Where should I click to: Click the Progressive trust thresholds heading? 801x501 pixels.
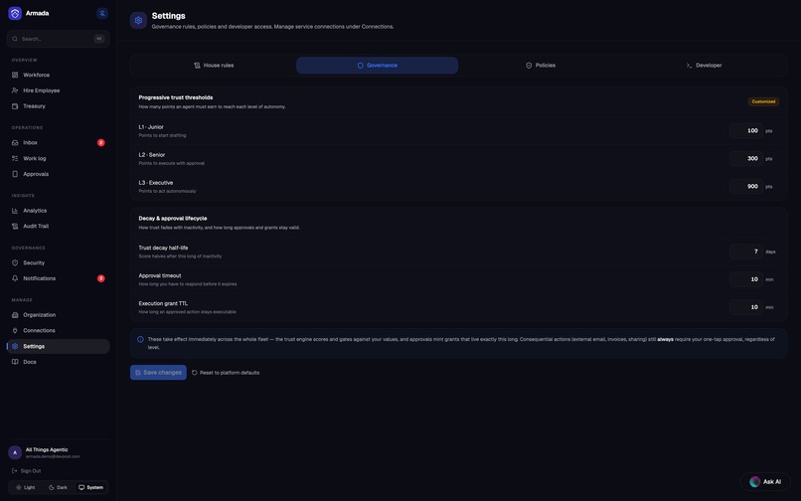[176, 97]
